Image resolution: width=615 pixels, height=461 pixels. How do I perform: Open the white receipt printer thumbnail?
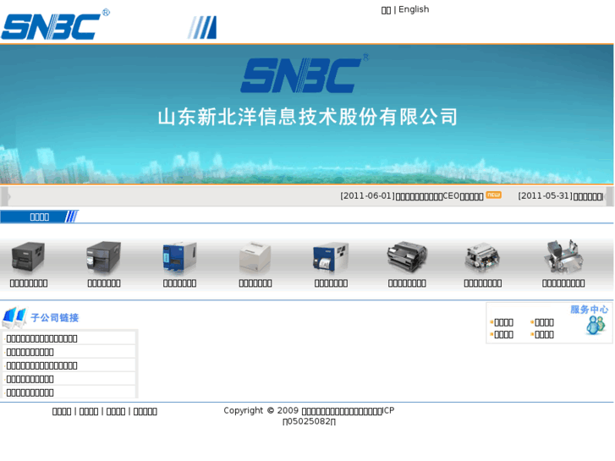pyautogui.click(x=255, y=257)
